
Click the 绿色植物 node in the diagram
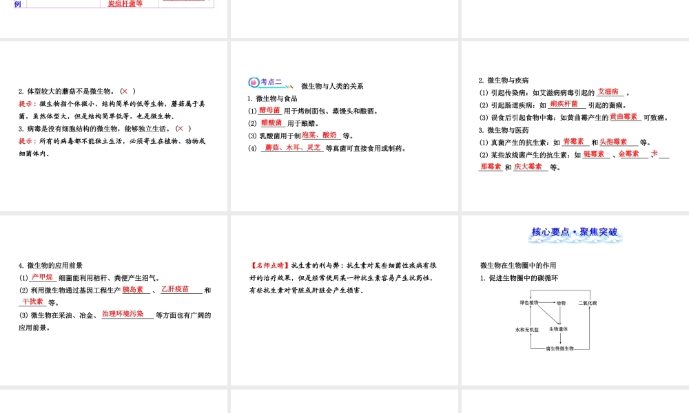click(x=528, y=302)
